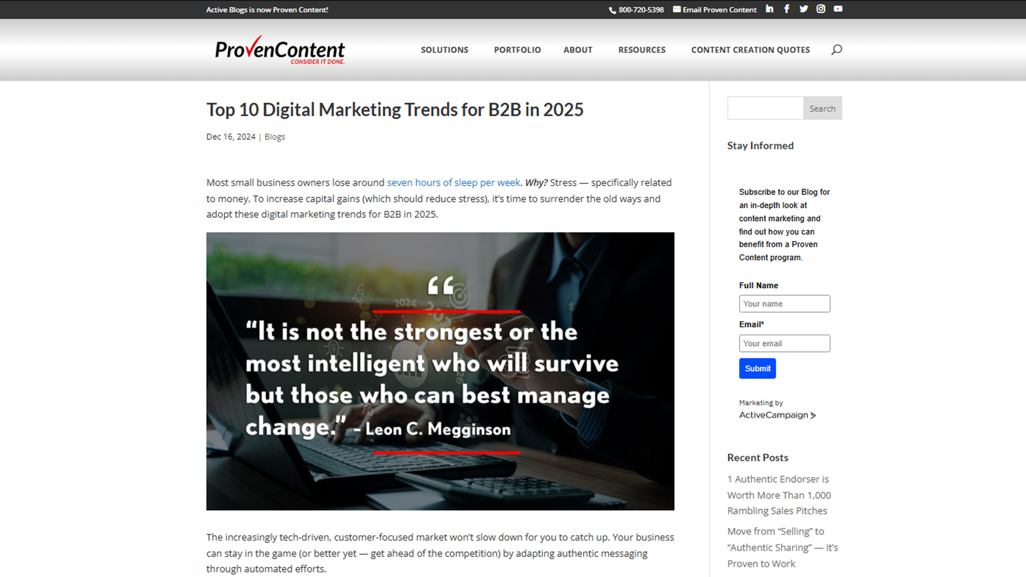Open the Solutions menu
Viewport: 1026px width, 577px height.
point(444,50)
